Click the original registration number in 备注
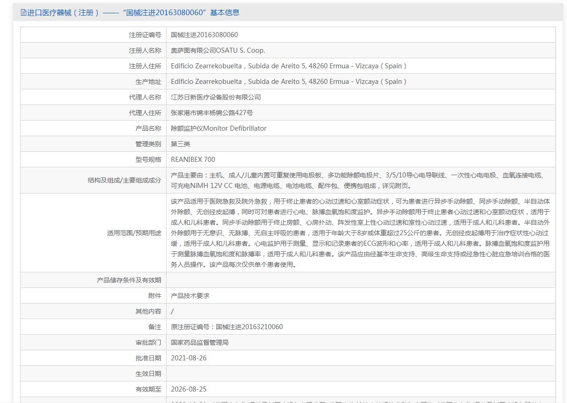Image resolution: width=567 pixels, height=403 pixels. [227, 327]
